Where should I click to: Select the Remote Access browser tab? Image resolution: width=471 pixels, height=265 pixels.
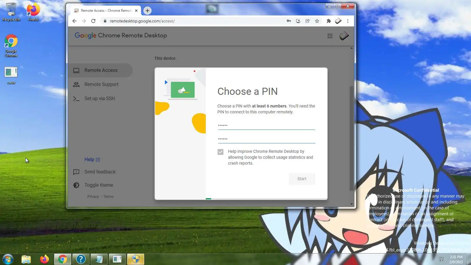[106, 11]
